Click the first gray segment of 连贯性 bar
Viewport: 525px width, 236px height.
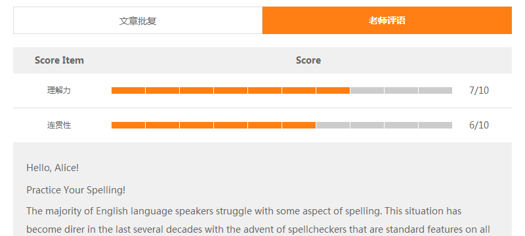point(333,125)
